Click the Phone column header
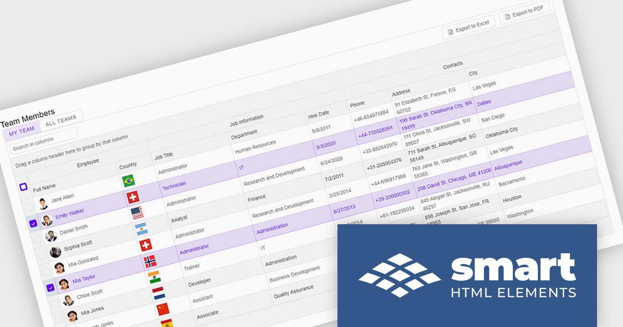The width and height of the screenshot is (623, 327). (357, 103)
